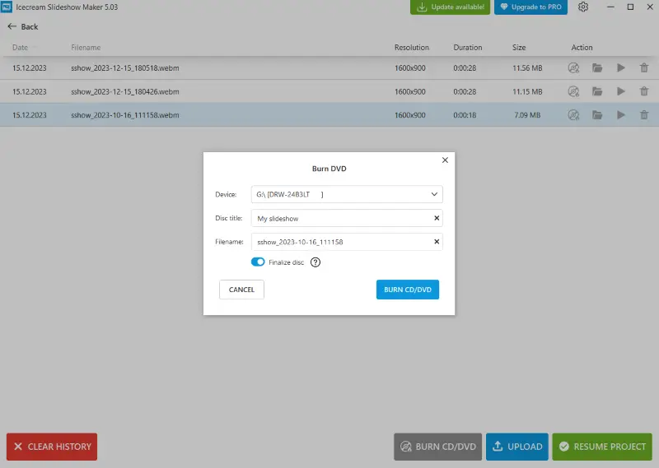Select row sshow_2023-10-16_111158.webm filename
The height and width of the screenshot is (468, 659).
(125, 115)
